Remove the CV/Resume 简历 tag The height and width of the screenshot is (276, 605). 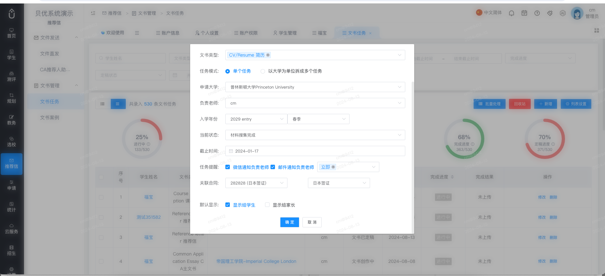tap(268, 55)
